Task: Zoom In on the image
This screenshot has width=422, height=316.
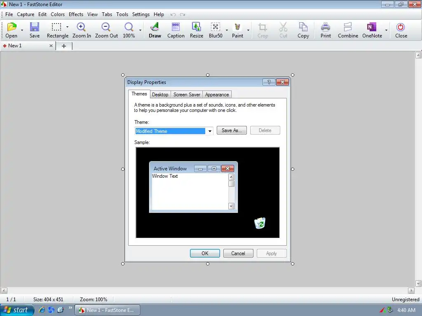Action: pyautogui.click(x=82, y=30)
